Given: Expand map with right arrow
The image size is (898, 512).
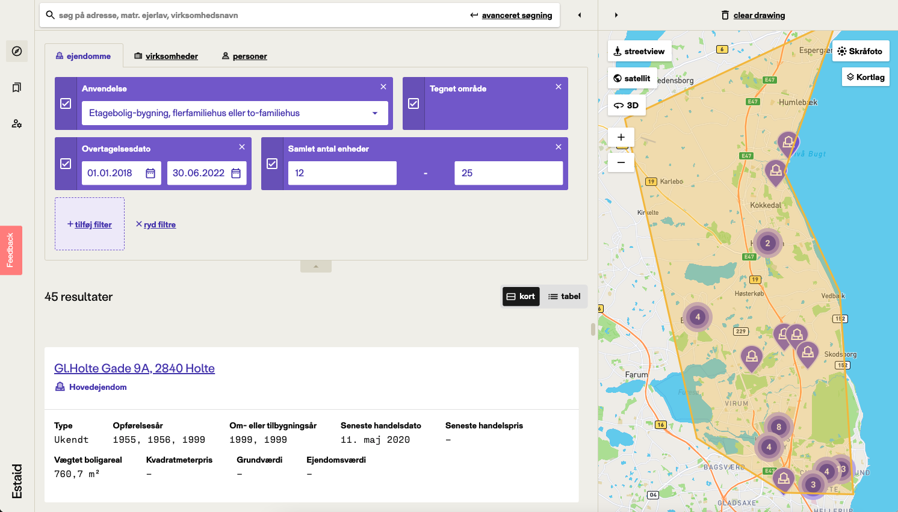Looking at the screenshot, I should (616, 15).
